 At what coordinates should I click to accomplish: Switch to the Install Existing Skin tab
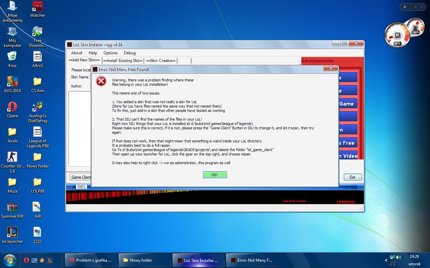pyautogui.click(x=123, y=61)
